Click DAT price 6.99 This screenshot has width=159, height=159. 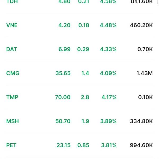coord(64,49)
